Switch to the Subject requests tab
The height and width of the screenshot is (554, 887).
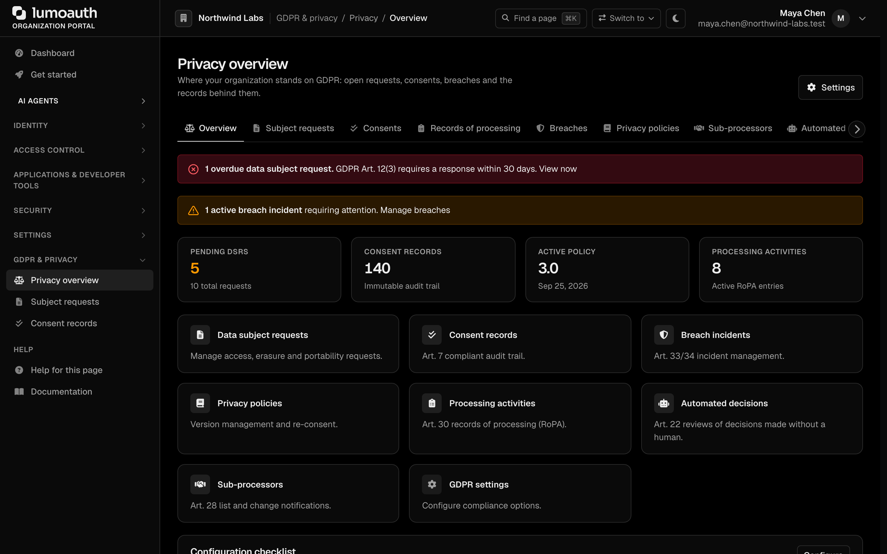(x=293, y=128)
